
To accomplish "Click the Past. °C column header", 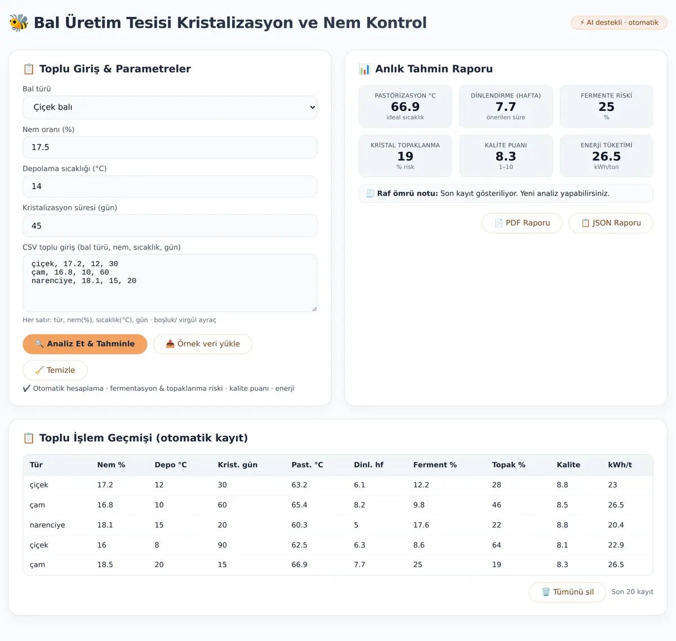I will click(307, 465).
